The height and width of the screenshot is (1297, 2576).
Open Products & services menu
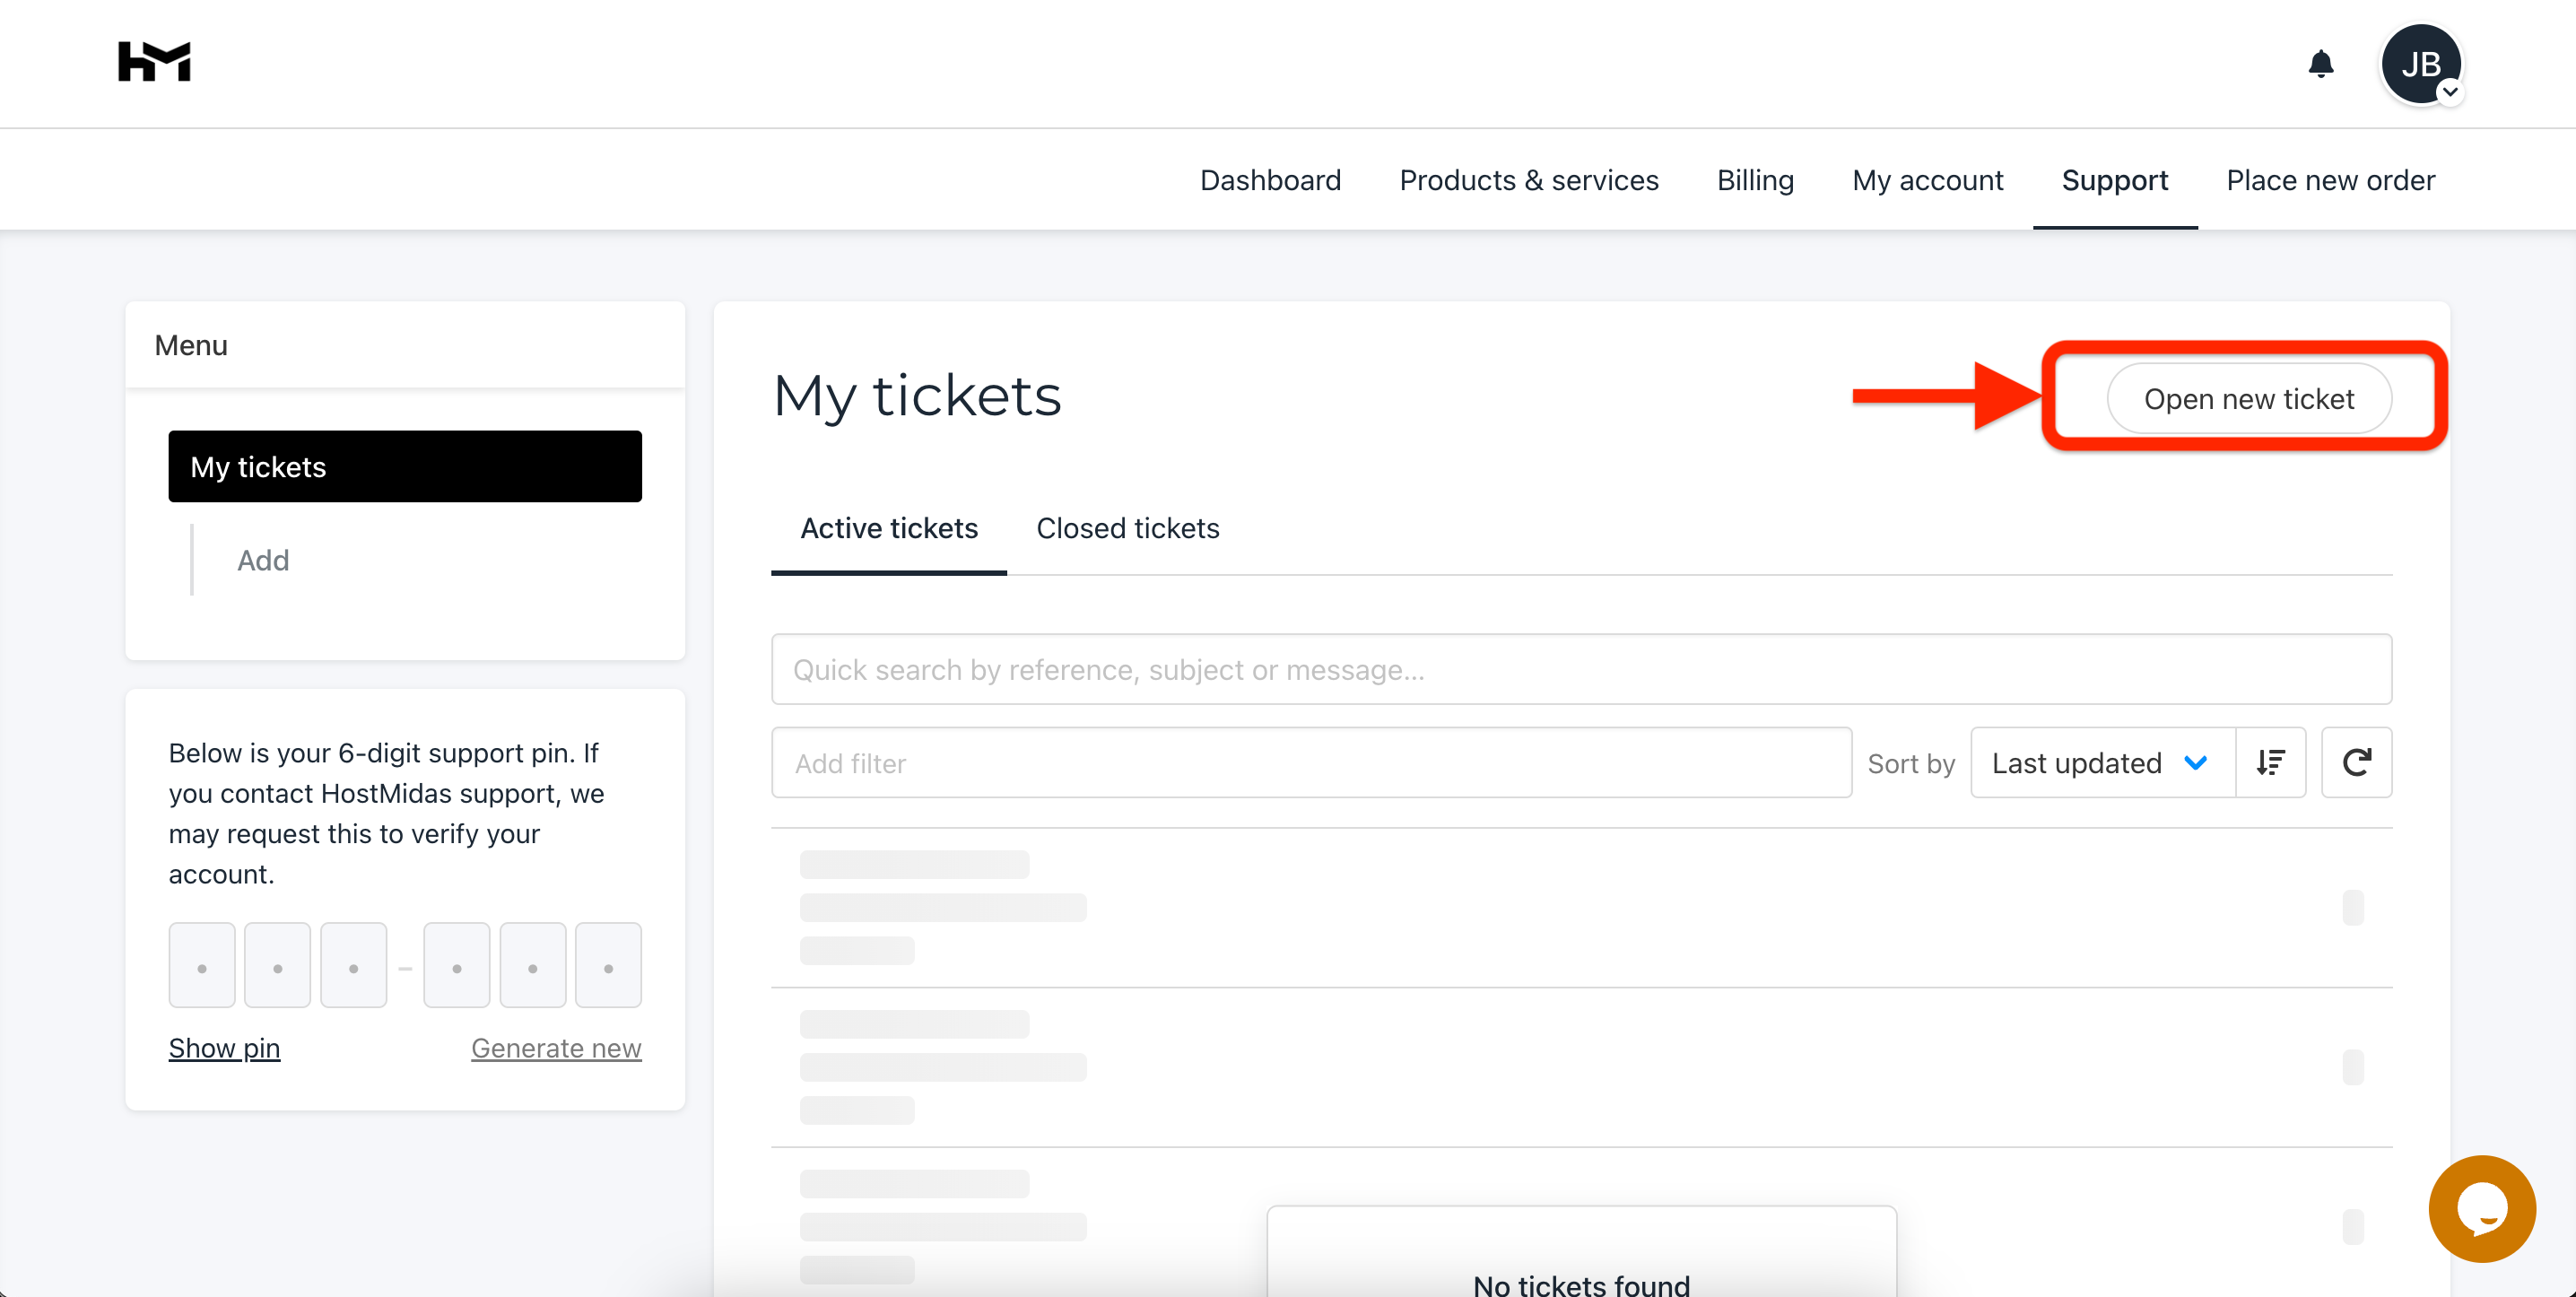1528,180
